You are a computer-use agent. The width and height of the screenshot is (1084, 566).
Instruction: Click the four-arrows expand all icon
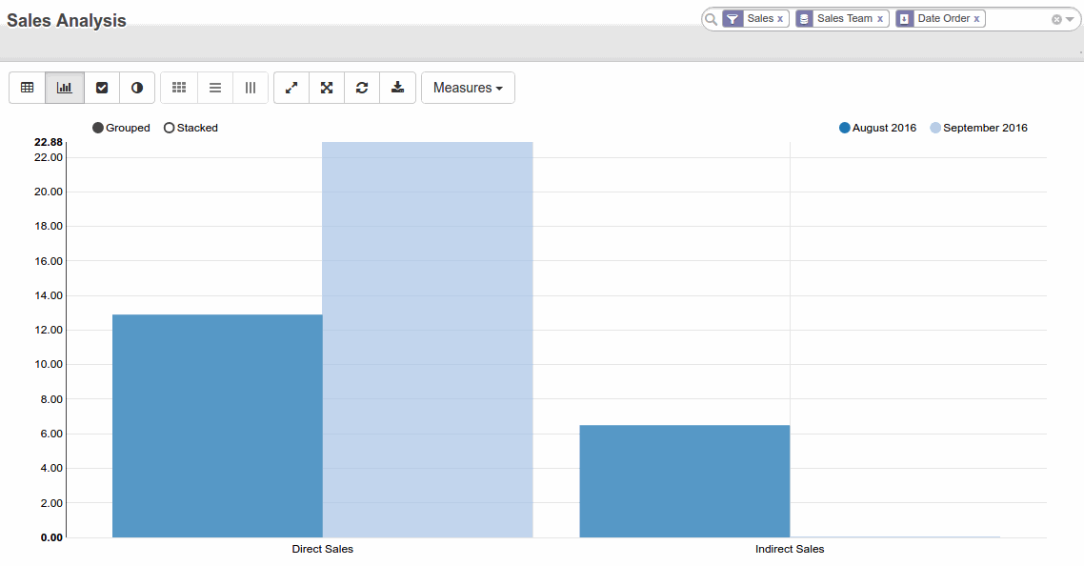327,88
